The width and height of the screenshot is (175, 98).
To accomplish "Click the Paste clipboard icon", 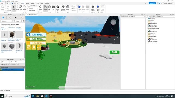I will click(2, 8).
